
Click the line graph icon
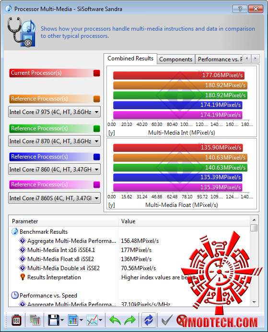[x=92, y=320]
